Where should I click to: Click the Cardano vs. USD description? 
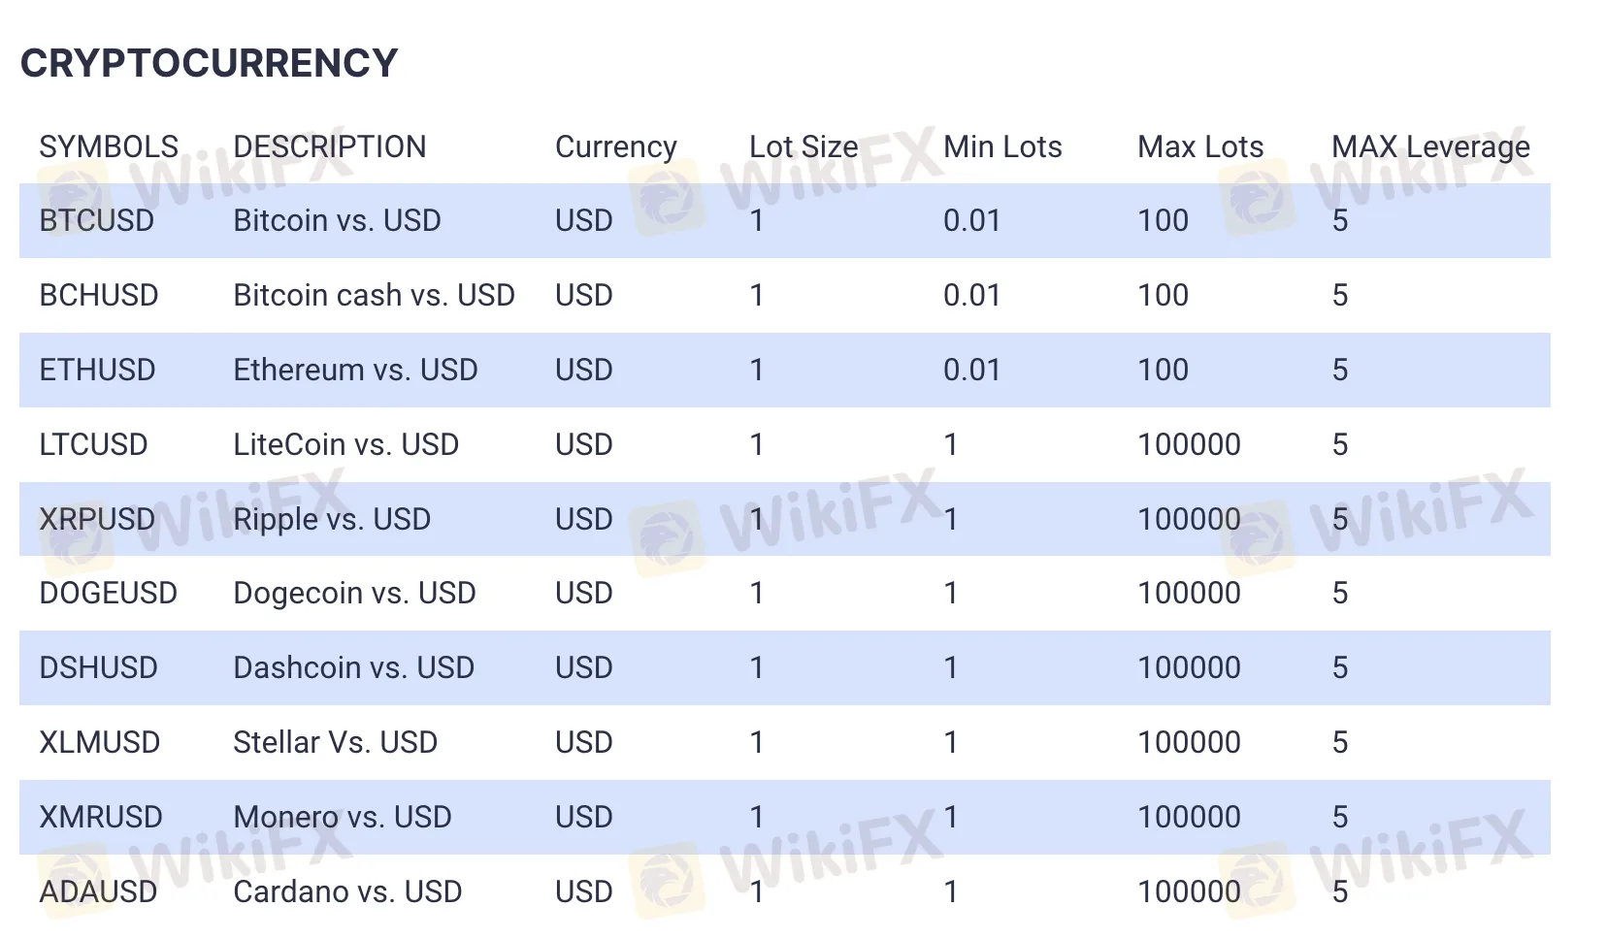347,891
